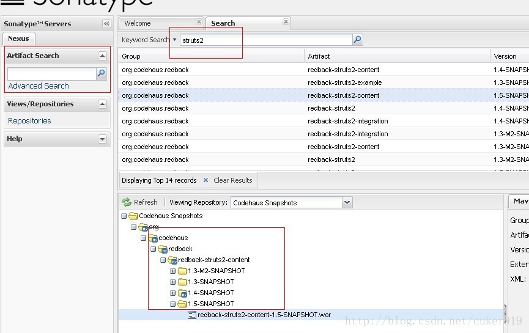Click Displaying Top 14 records text
This screenshot has height=333, width=529.
[x=159, y=180]
